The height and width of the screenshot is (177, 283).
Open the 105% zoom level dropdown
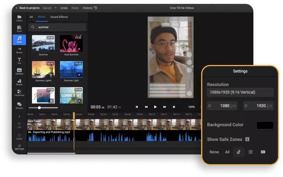pos(191,107)
